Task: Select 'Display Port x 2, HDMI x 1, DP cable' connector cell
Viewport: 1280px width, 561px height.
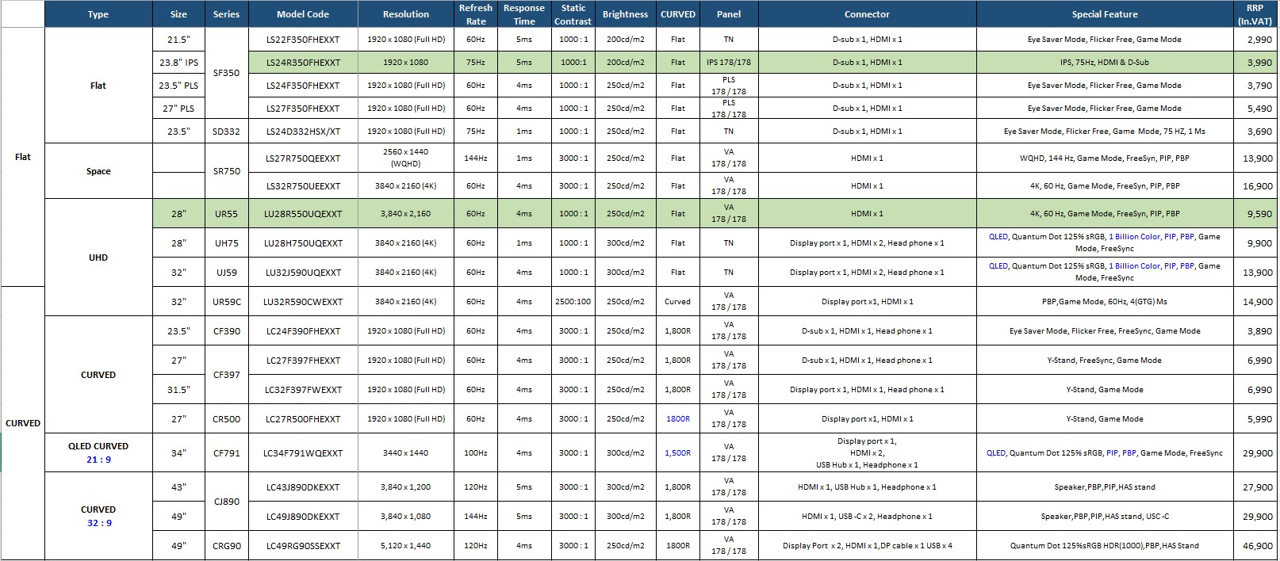Action: tap(867, 546)
